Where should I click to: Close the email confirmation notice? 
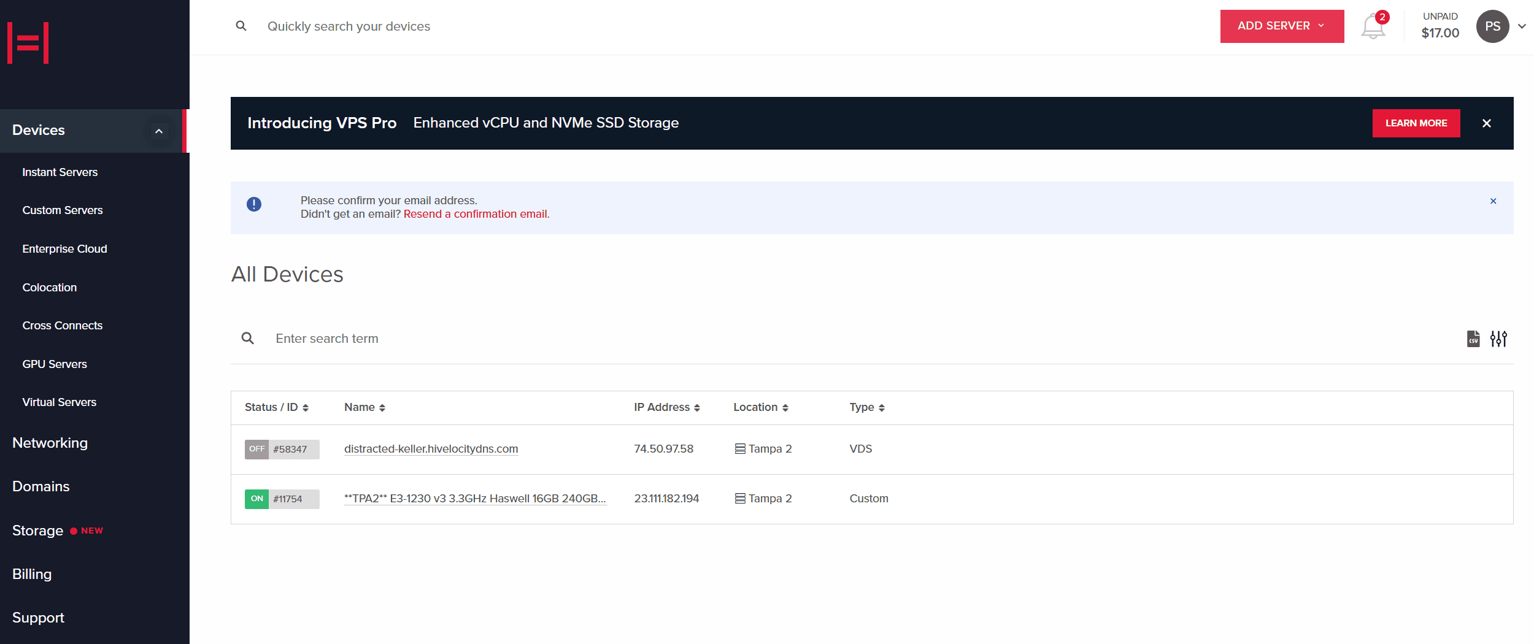pyautogui.click(x=1493, y=201)
